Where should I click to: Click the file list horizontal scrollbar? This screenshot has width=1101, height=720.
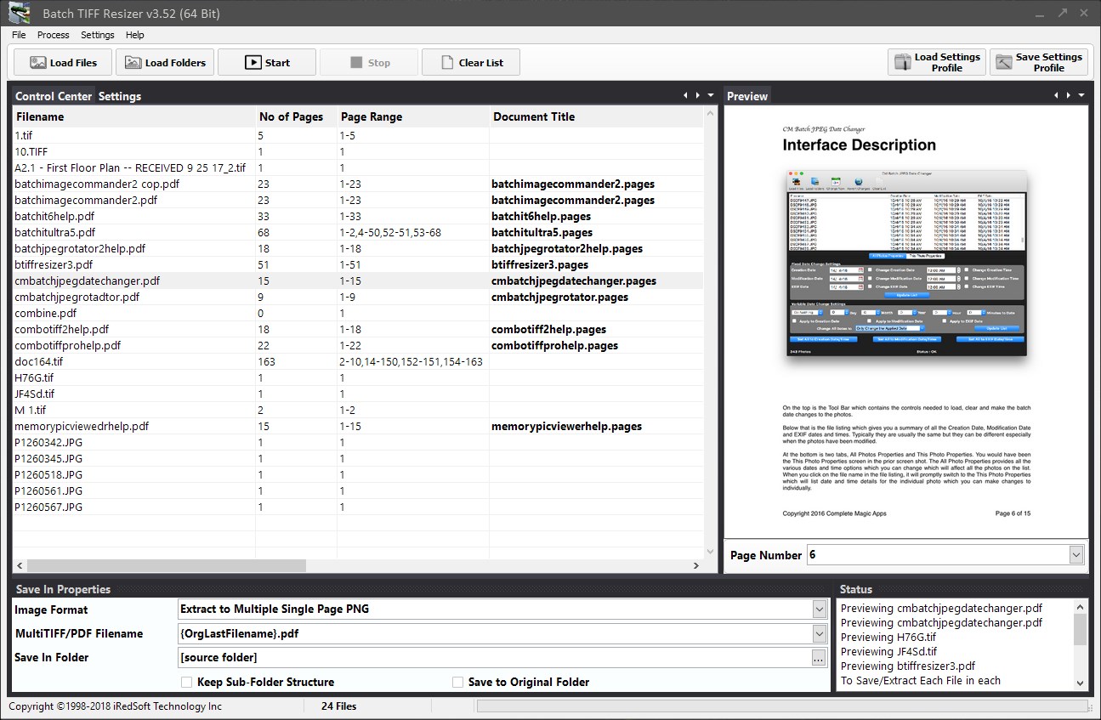coord(358,565)
